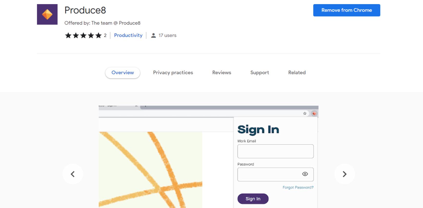Click the bookmark star in the screenshot
The width and height of the screenshot is (423, 208).
tap(305, 113)
